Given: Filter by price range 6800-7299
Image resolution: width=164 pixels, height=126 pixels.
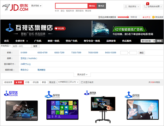Looking at the screenshot, I should (59, 53).
